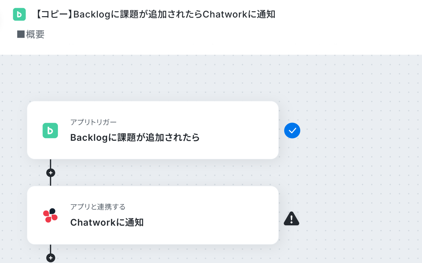Add a step below the Chatworkに通知 card
The width and height of the screenshot is (422, 263).
click(51, 258)
